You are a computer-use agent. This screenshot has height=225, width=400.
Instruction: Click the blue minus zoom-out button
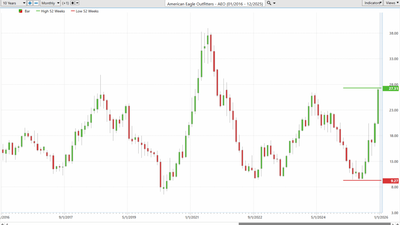(x=36, y=3)
